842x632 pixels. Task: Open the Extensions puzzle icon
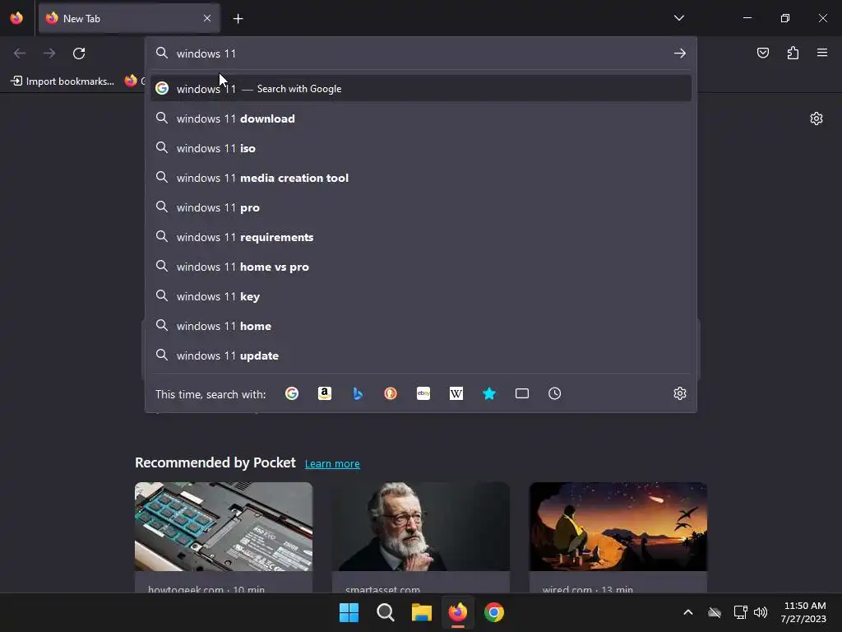[x=793, y=53]
